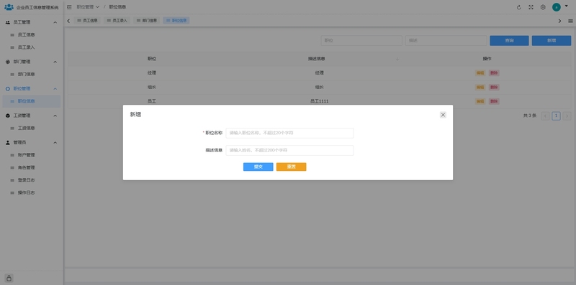Open 员工信息 in the sidebar
Screen dimensions: 576x285
pos(31,34)
